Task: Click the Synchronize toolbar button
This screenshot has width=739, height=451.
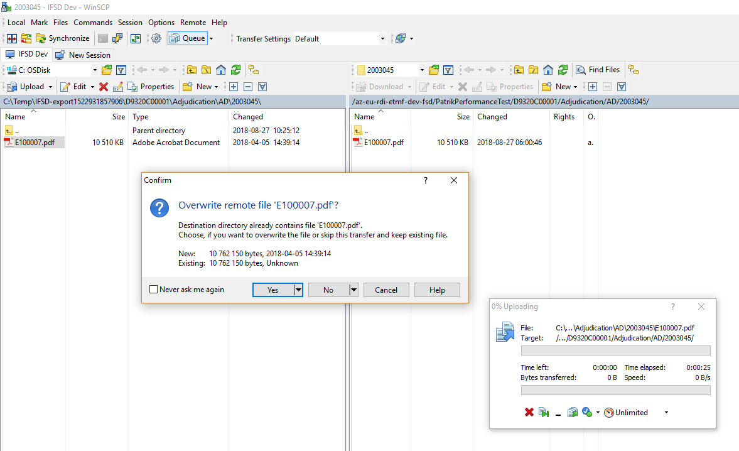Action: (62, 38)
